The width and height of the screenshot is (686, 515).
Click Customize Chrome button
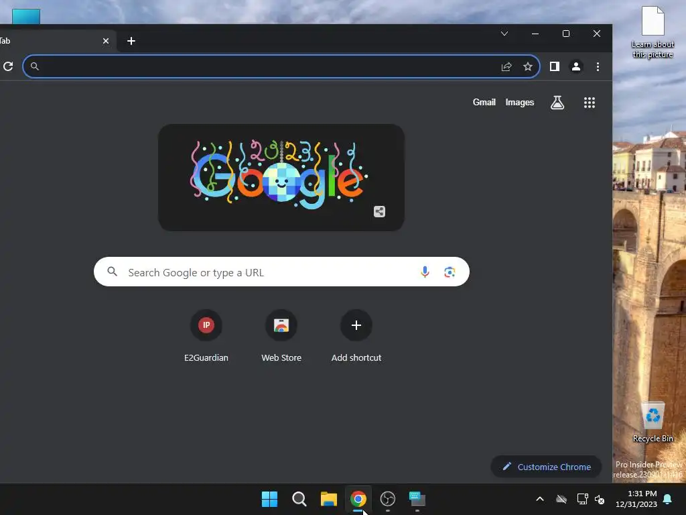pyautogui.click(x=547, y=467)
